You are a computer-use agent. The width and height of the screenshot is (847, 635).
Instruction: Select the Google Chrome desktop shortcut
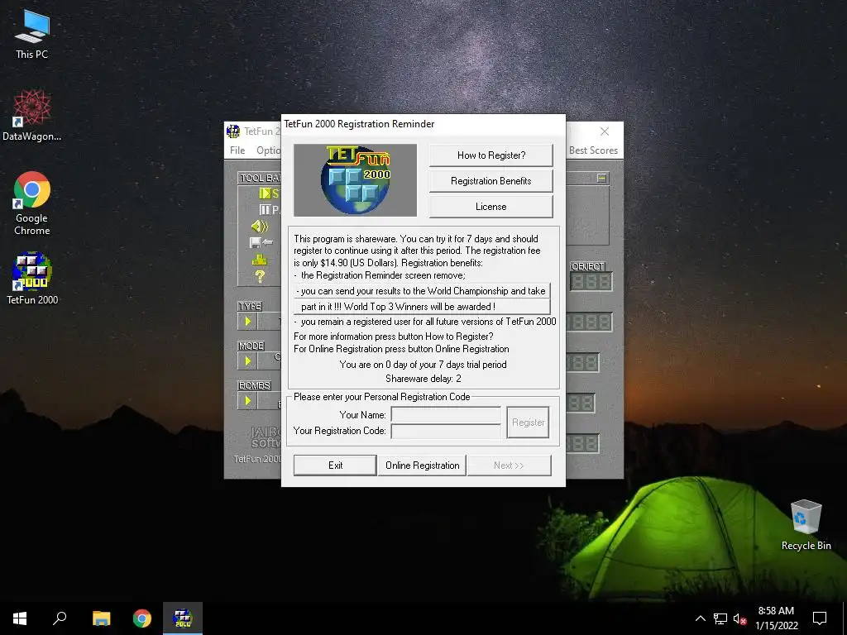pyautogui.click(x=32, y=203)
